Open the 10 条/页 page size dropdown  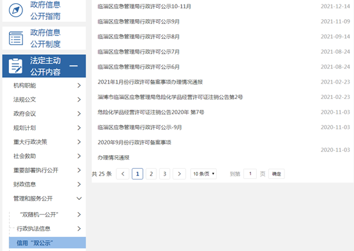(203, 174)
